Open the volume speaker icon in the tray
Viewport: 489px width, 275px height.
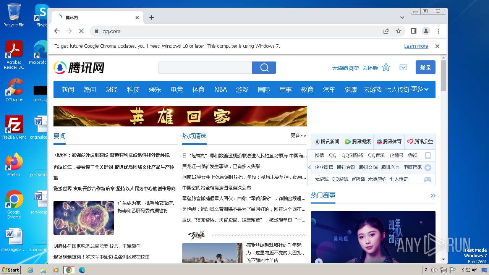pyautogui.click(x=434, y=270)
